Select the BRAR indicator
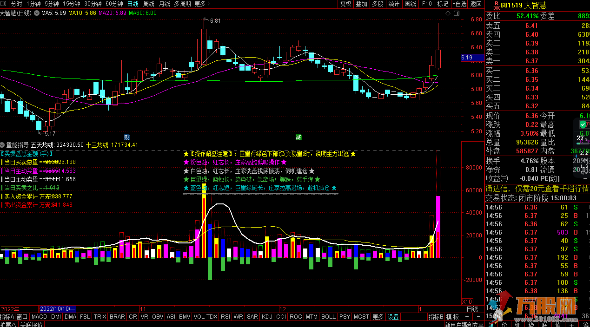 (117, 317)
